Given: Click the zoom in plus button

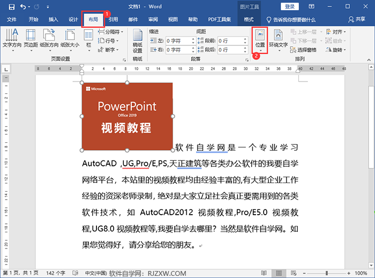Looking at the screenshot, I should pos(349,273).
